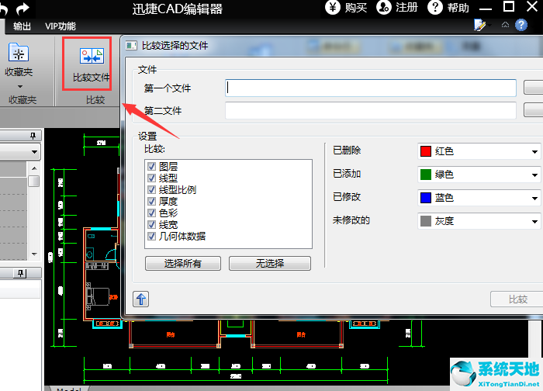The height and width of the screenshot is (391, 543).
Task: Disable the 几何体数据 checkbox
Action: [151, 237]
